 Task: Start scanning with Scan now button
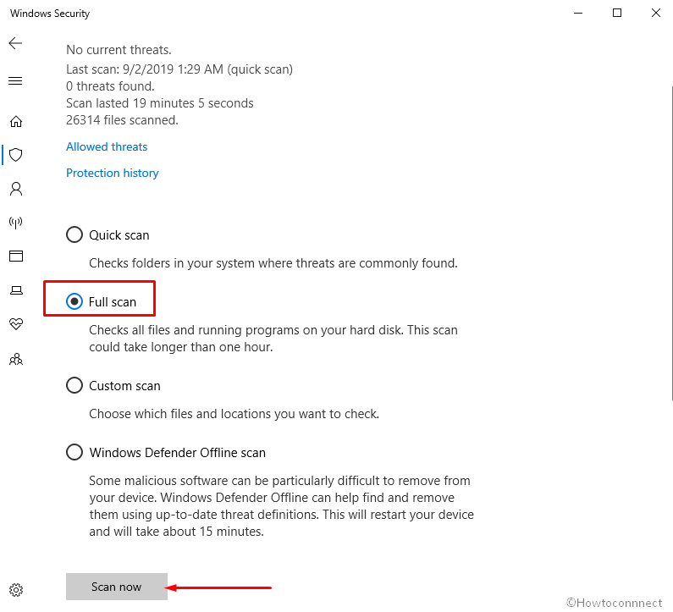tap(116, 587)
